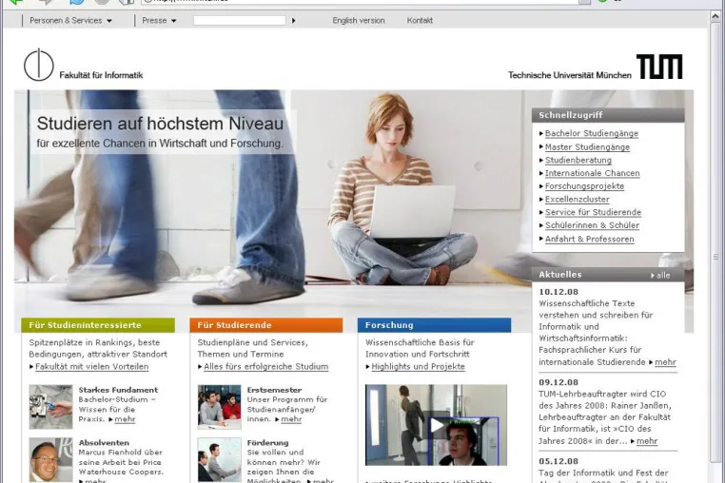This screenshot has height=483, width=725.
Task: Open Schülerinnen & Schüler link
Action: click(x=592, y=225)
